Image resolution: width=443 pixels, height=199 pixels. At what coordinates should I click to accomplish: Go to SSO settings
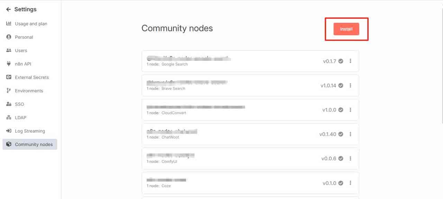pyautogui.click(x=19, y=104)
